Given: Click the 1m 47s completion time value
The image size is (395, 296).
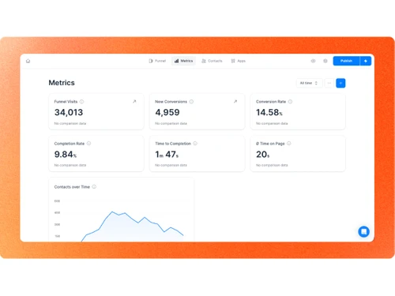Looking at the screenshot, I should 167,154.
